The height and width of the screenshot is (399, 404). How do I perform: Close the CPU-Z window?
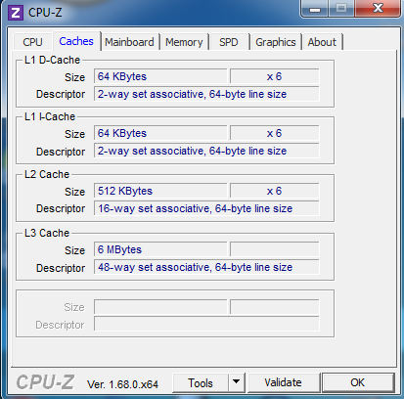378,9
